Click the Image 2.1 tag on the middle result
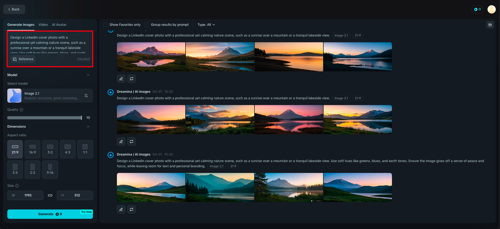The height and width of the screenshot is (229, 500). 341,98
